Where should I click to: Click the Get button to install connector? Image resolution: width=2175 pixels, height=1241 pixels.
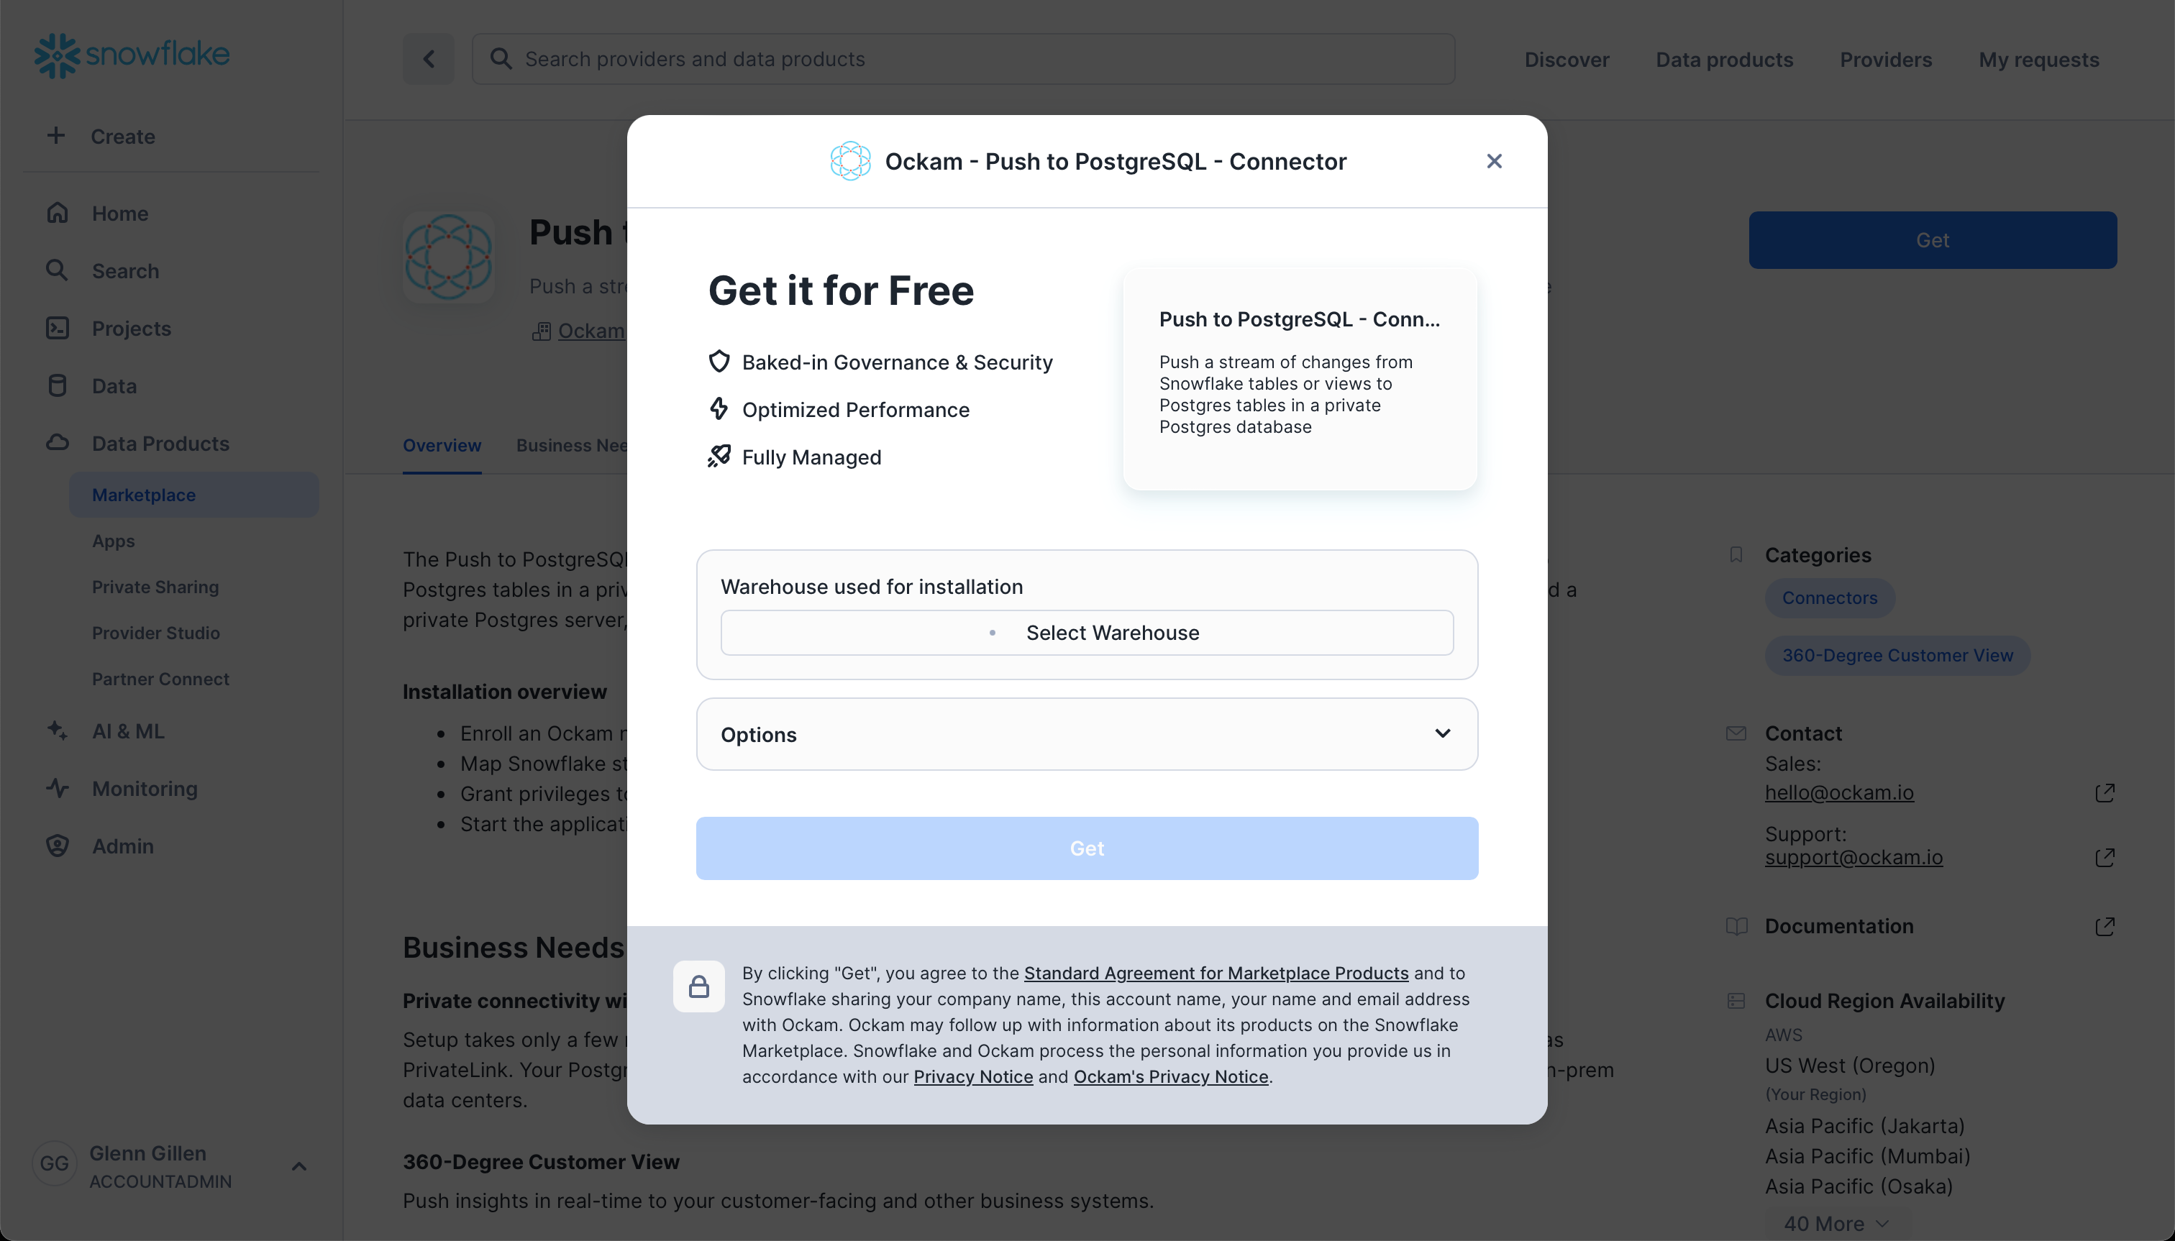[x=1086, y=848]
